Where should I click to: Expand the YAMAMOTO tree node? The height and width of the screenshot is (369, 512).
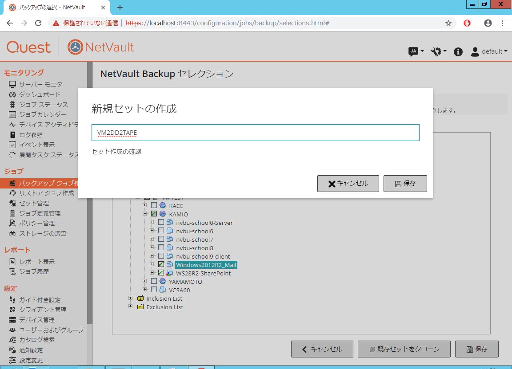(x=144, y=281)
